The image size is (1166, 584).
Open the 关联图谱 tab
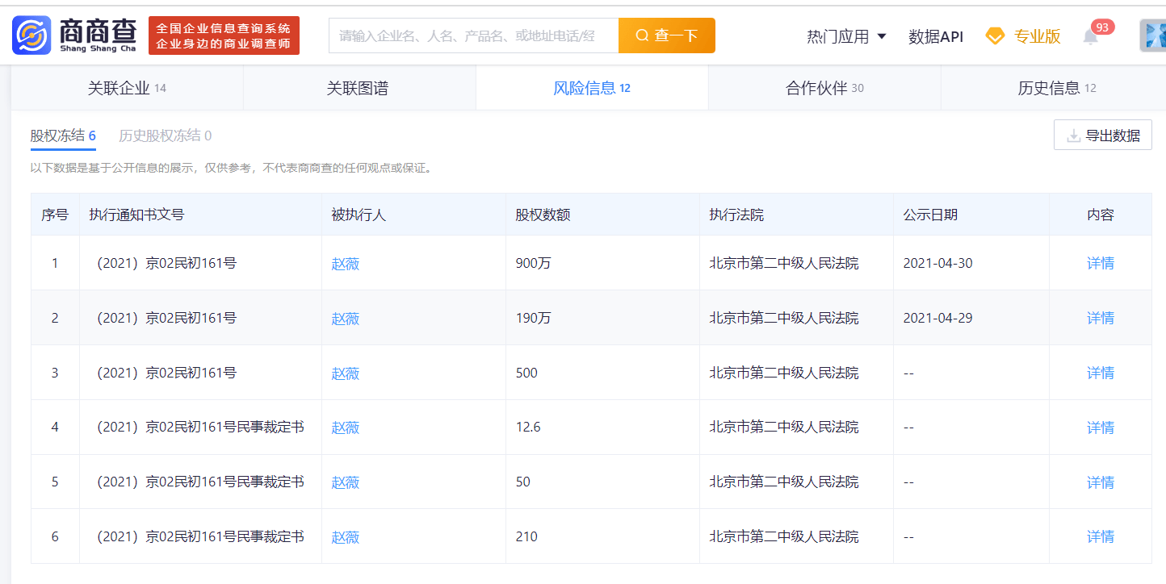point(359,87)
